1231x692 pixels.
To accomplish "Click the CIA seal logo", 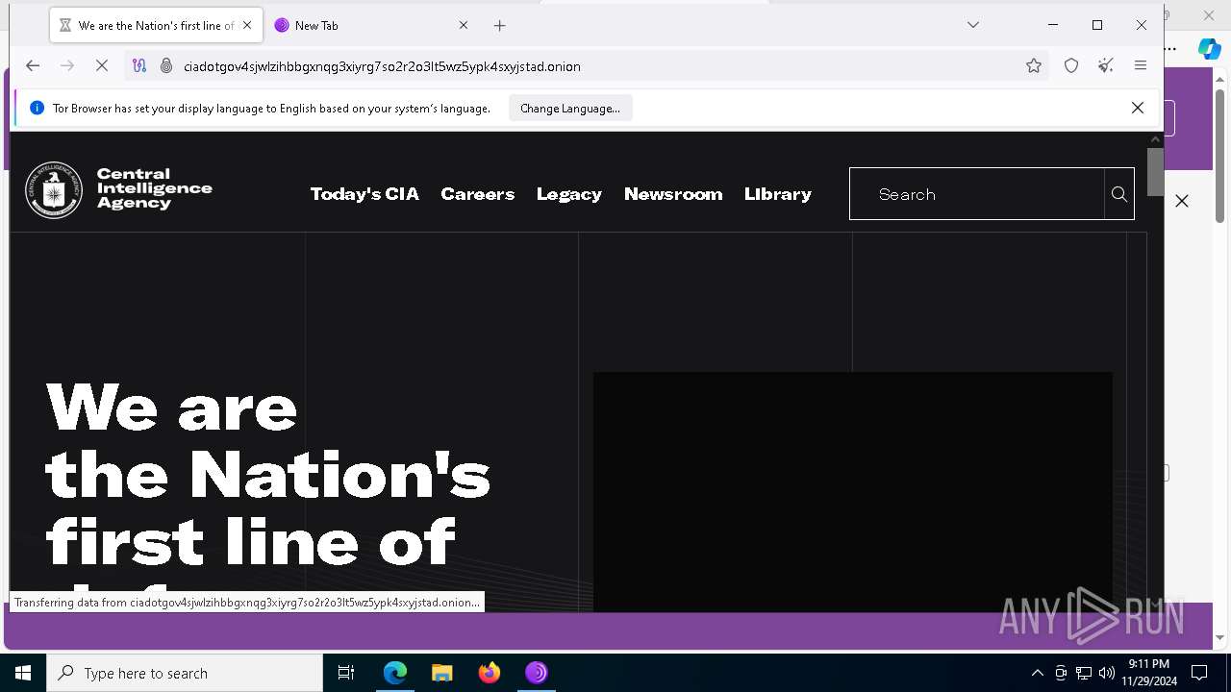I will [x=54, y=190].
